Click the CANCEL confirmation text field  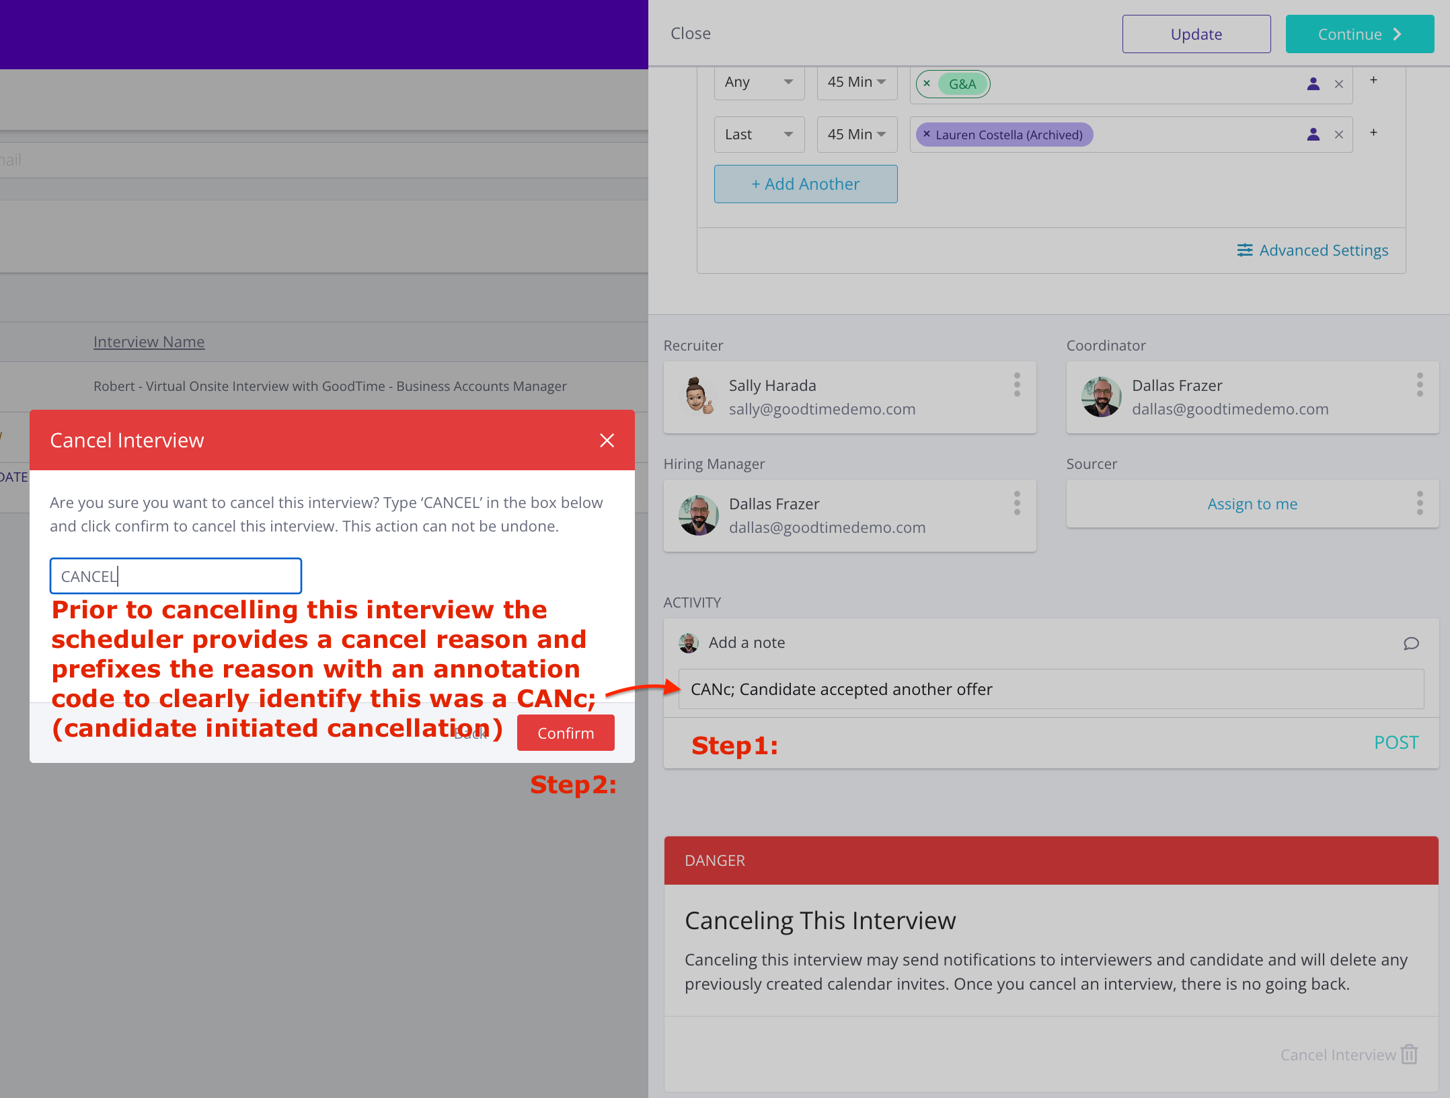175,576
